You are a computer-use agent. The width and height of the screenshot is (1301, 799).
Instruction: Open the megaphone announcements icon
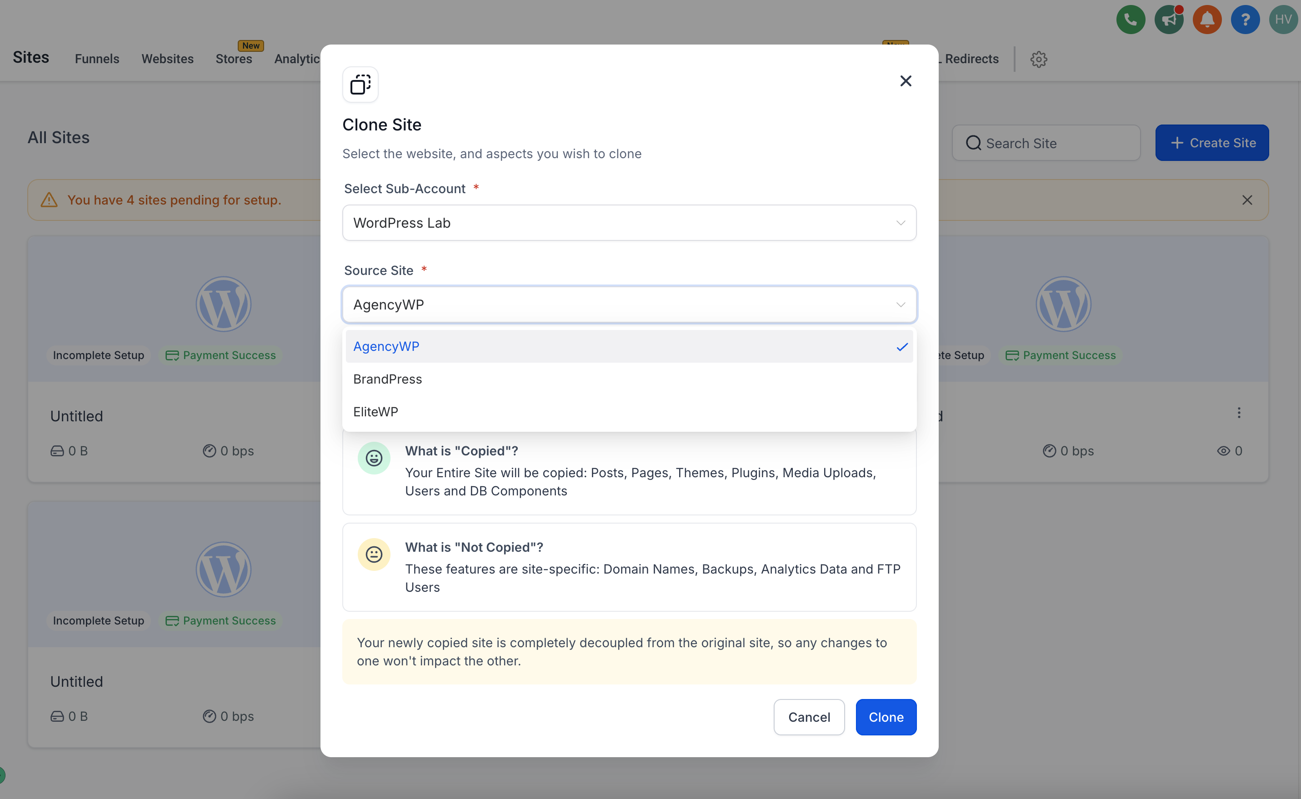point(1168,20)
